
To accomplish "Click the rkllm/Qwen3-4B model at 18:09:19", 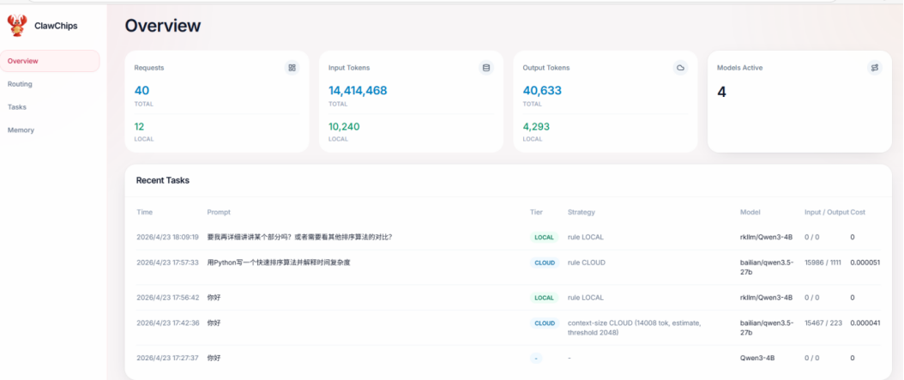I will click(x=766, y=237).
